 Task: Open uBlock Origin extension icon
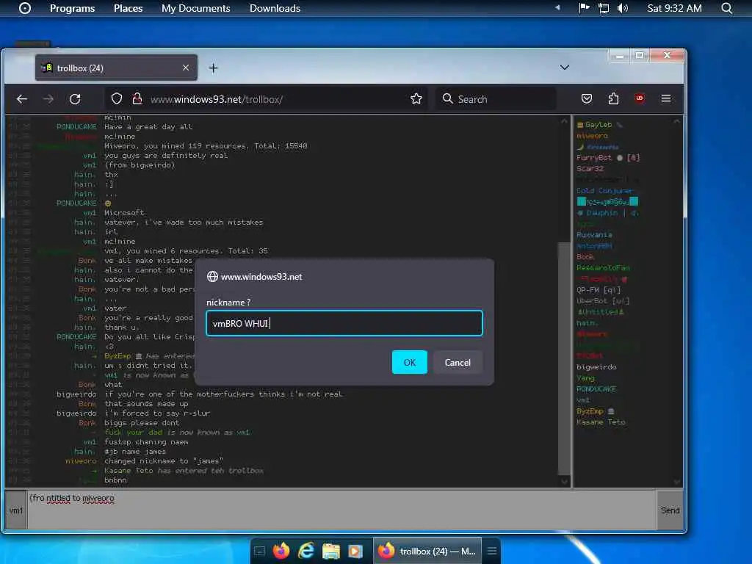point(640,98)
